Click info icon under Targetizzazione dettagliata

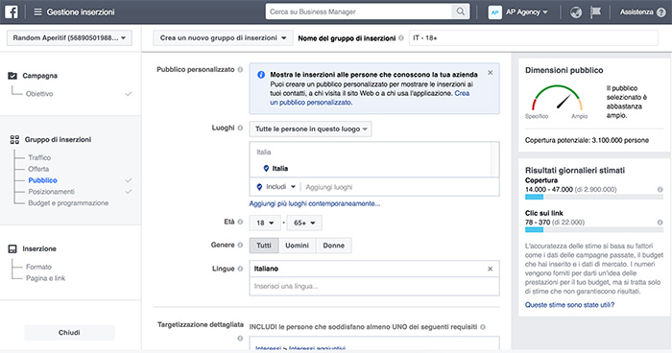[240, 339]
